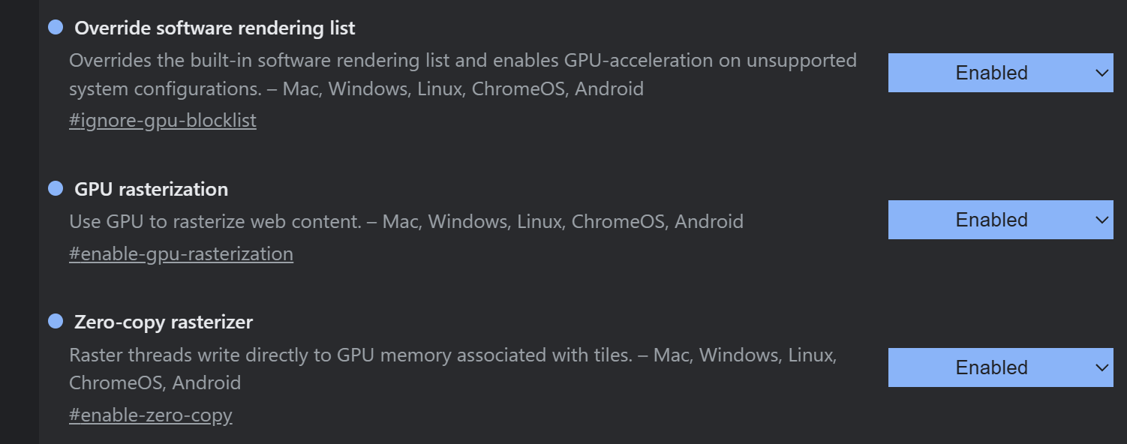
Task: Click the #enable-zero-copy link
Action: coord(151,415)
